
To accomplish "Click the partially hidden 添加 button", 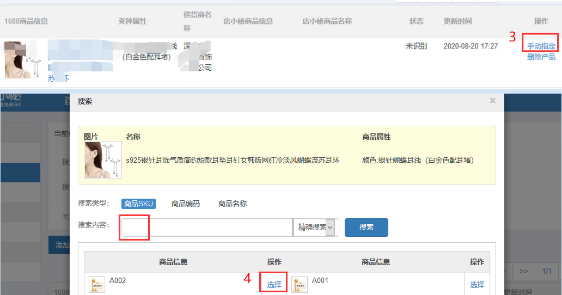I will click(x=59, y=245).
